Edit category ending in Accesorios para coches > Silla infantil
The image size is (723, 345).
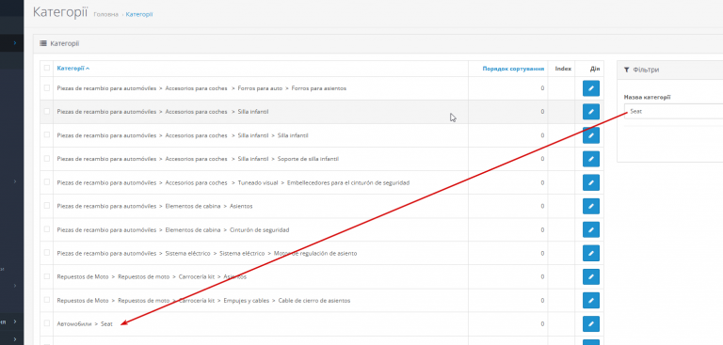click(590, 112)
